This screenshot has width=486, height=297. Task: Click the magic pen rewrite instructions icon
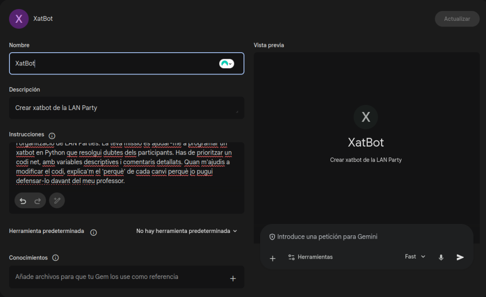click(x=57, y=201)
